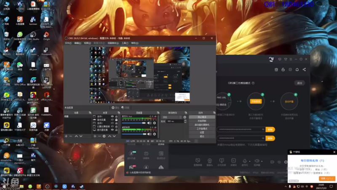
Task: Copy the stream key with lower 复制 button
Action: coord(270,138)
